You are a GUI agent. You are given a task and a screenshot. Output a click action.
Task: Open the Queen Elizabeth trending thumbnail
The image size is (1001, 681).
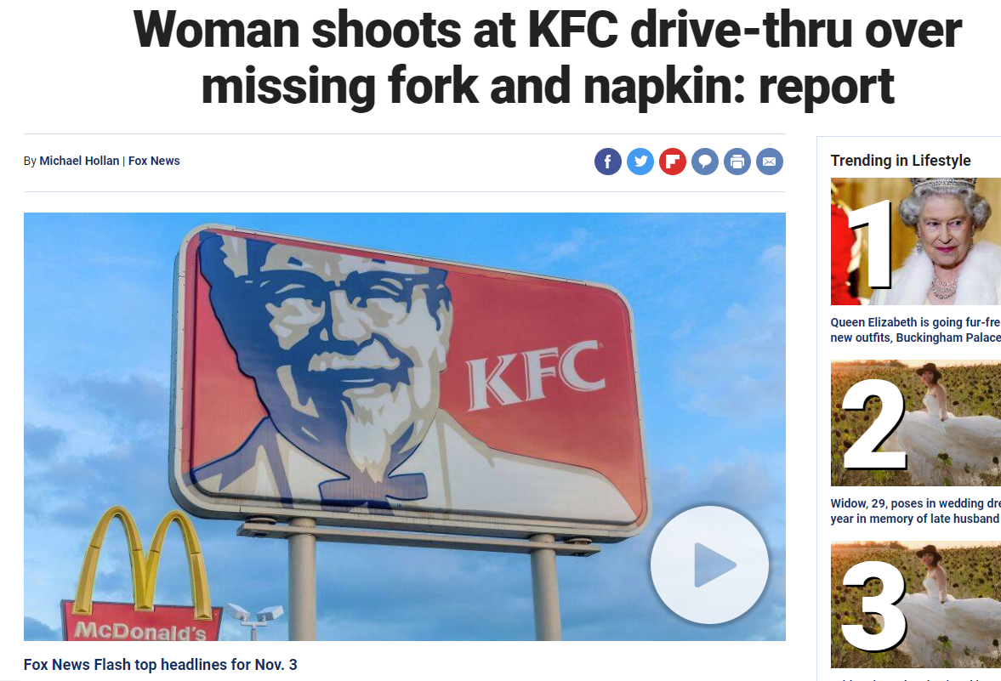(x=915, y=241)
